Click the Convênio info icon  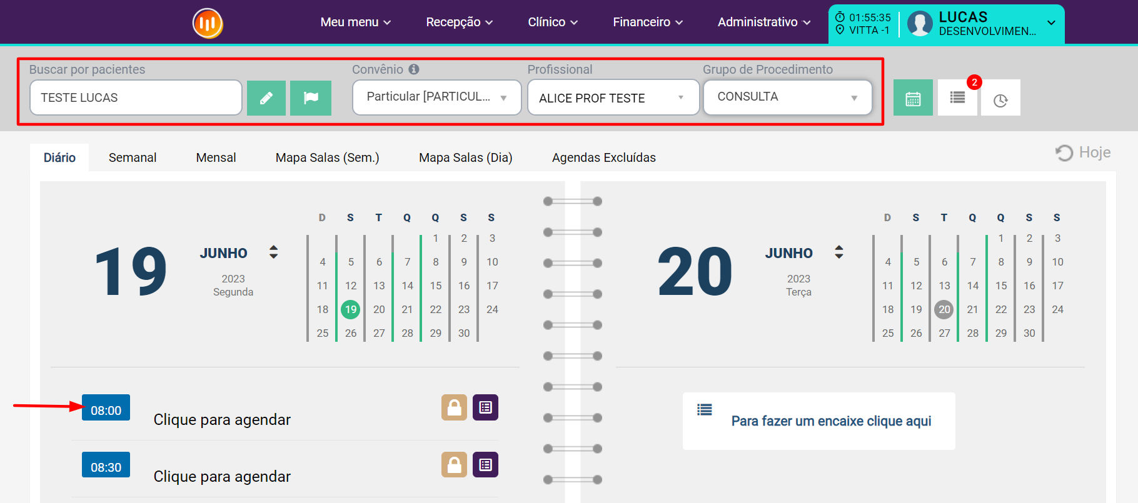click(x=414, y=69)
